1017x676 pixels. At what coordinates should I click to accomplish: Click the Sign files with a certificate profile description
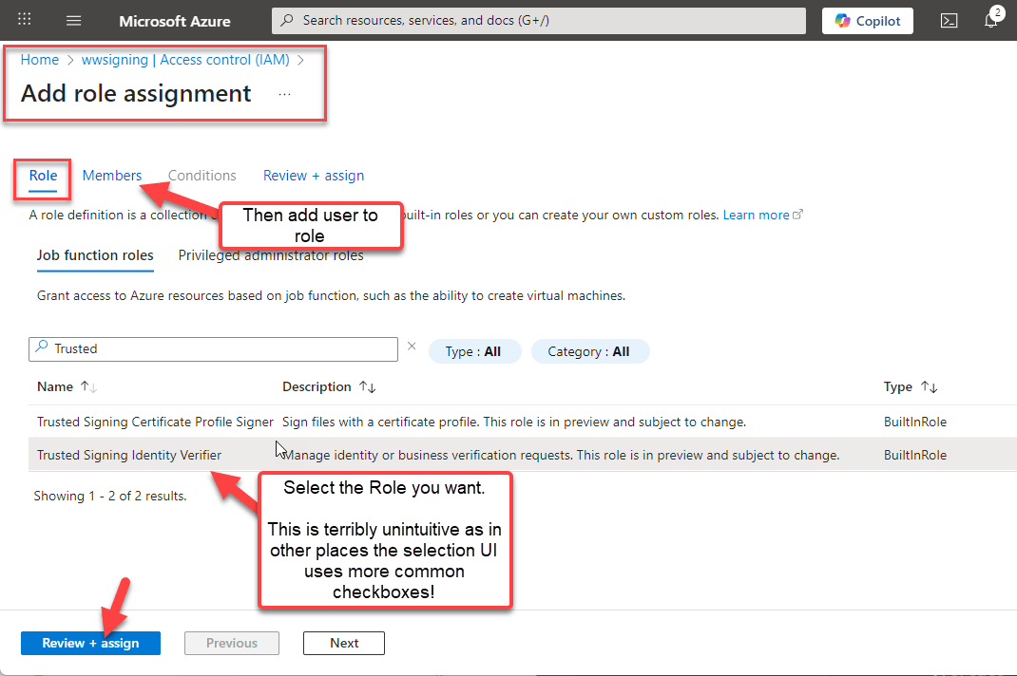pos(513,422)
